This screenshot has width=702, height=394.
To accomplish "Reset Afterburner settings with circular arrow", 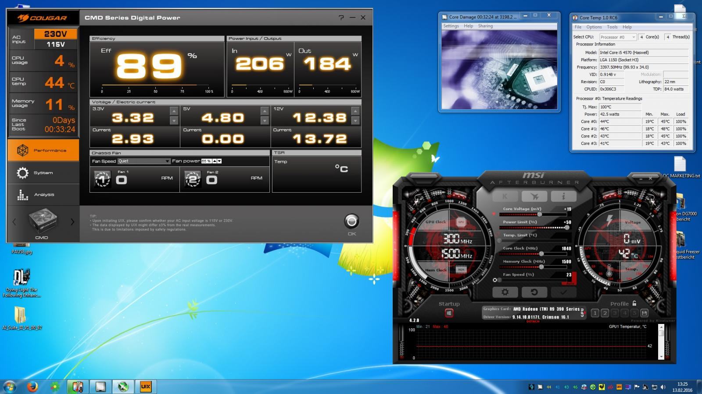I will click(x=534, y=292).
